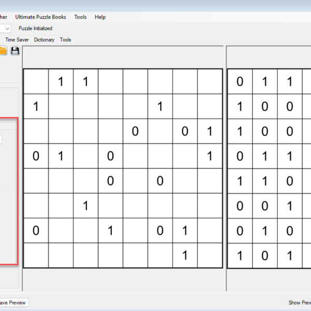311x311 pixels.
Task: Click the Show Preview button
Action: coord(299,302)
